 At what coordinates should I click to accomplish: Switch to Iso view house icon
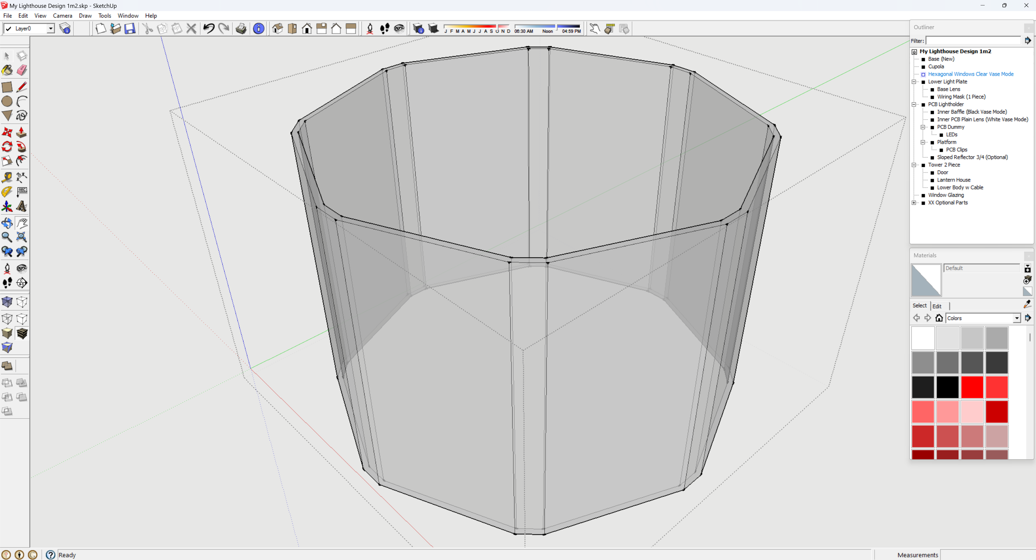(278, 29)
